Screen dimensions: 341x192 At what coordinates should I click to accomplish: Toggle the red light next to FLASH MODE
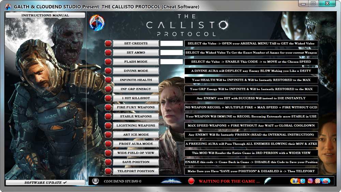108,62
